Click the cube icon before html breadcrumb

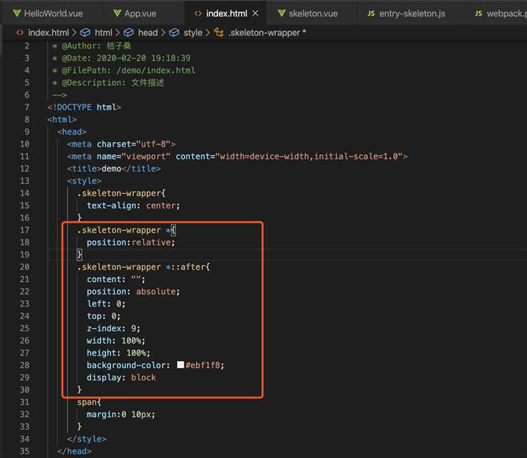(x=85, y=33)
